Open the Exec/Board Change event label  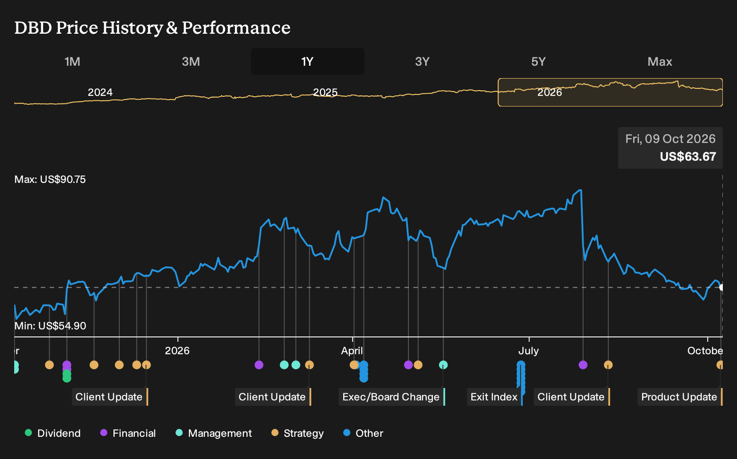click(392, 397)
